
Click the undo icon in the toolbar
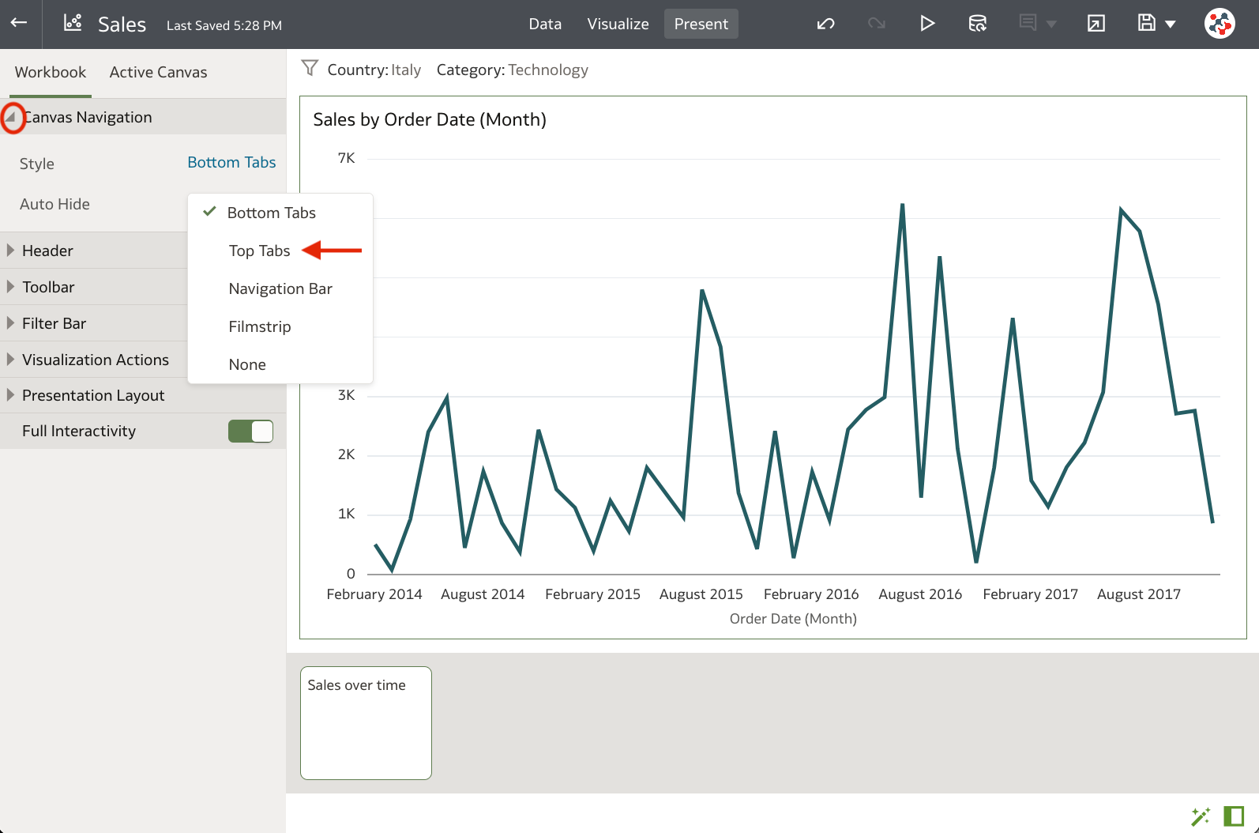click(825, 24)
